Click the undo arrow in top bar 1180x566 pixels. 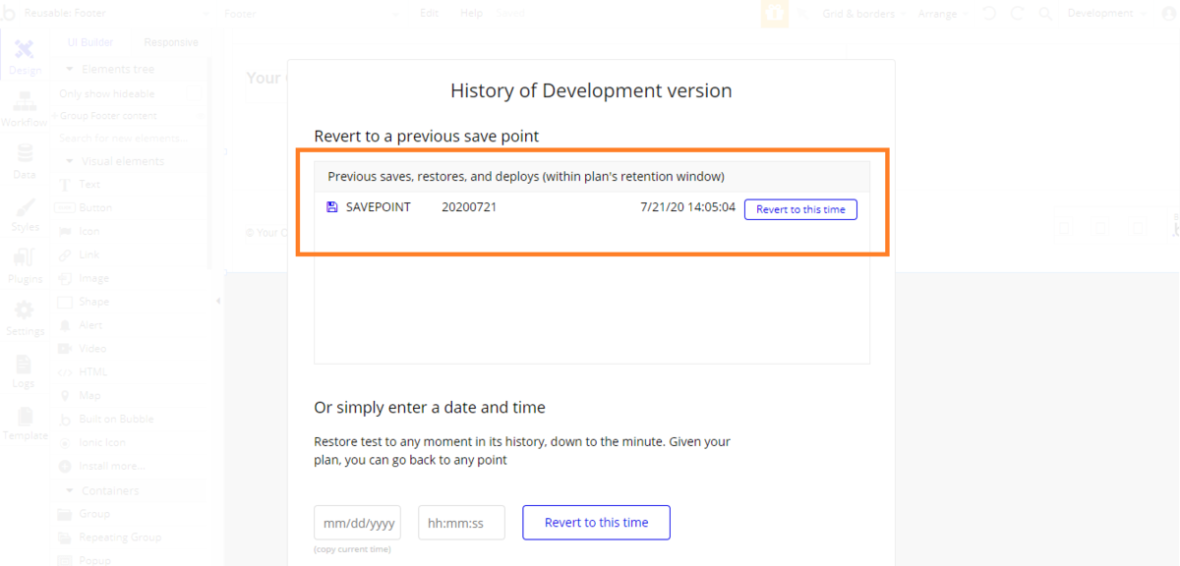coord(989,14)
